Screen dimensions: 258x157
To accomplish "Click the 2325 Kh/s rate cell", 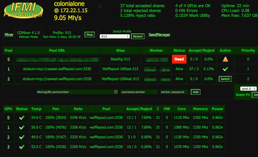I will click(78, 137).
